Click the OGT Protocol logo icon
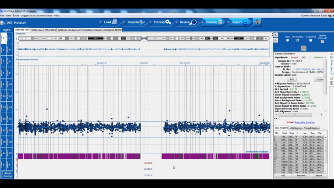The width and height of the screenshot is (334, 188). coord(3,22)
